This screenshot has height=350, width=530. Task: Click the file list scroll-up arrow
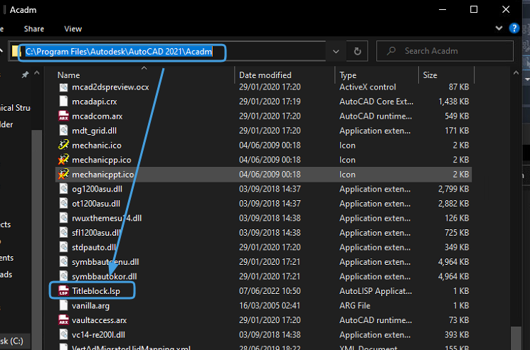click(x=516, y=73)
